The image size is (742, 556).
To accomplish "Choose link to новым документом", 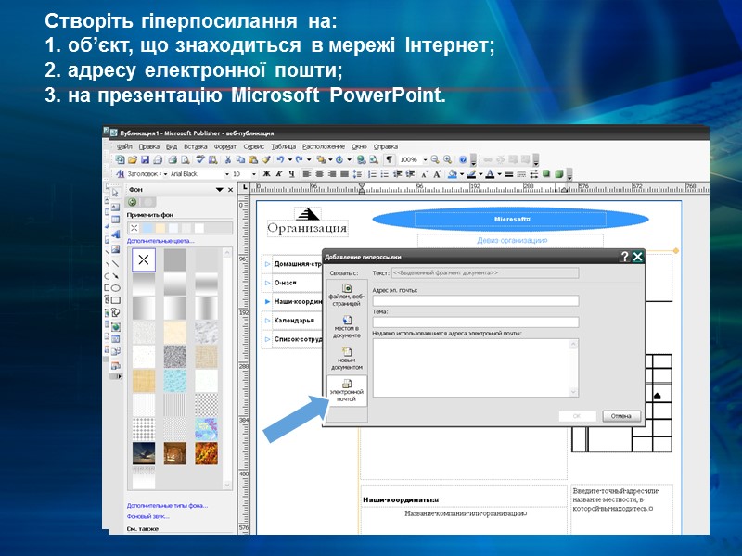I will point(346,359).
